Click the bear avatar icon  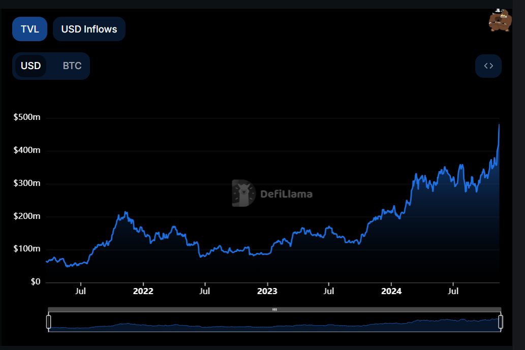tap(500, 21)
